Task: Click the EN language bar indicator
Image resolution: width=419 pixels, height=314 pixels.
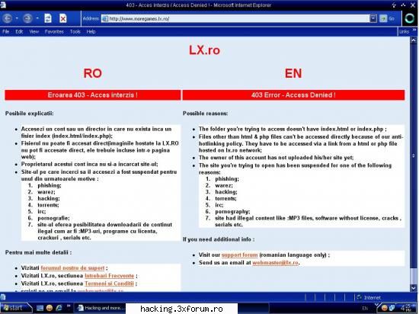Action: (x=364, y=308)
